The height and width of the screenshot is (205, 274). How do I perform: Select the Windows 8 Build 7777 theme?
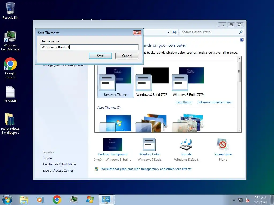point(152,82)
